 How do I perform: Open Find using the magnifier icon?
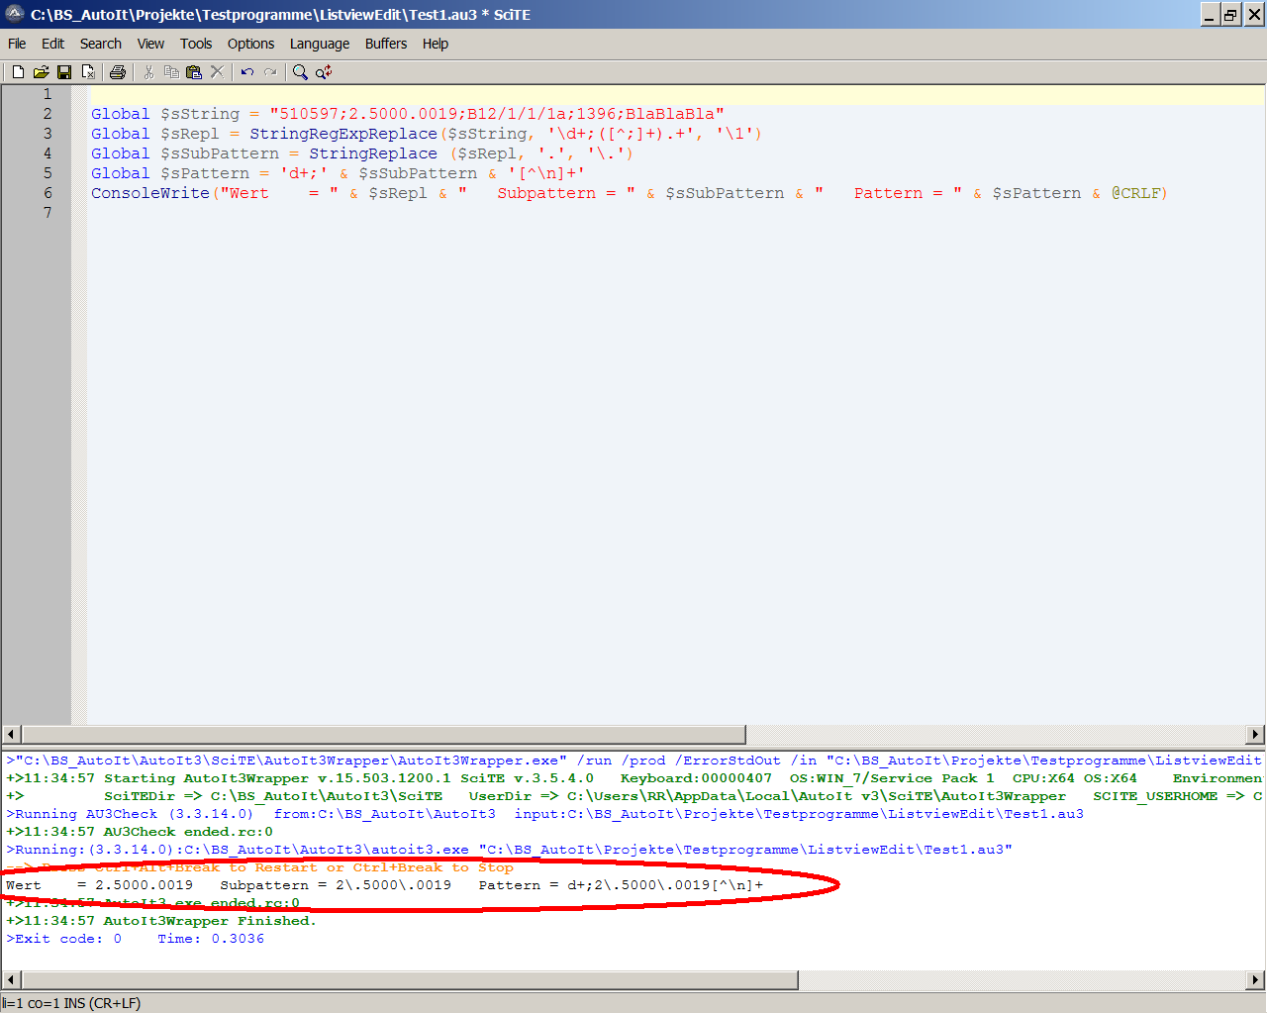click(300, 72)
